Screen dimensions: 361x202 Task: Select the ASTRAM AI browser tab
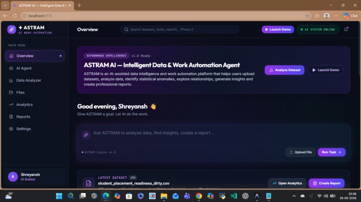tap(43, 5)
